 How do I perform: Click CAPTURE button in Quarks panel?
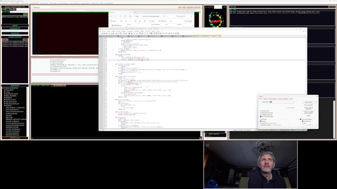coord(5,40)
